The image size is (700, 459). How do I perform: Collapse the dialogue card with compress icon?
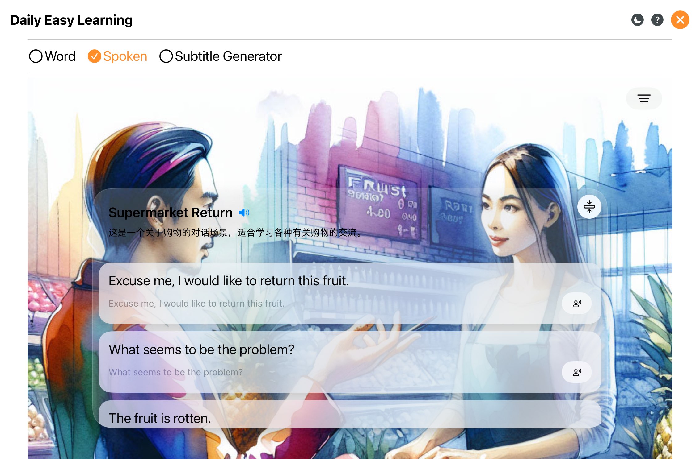[589, 207]
